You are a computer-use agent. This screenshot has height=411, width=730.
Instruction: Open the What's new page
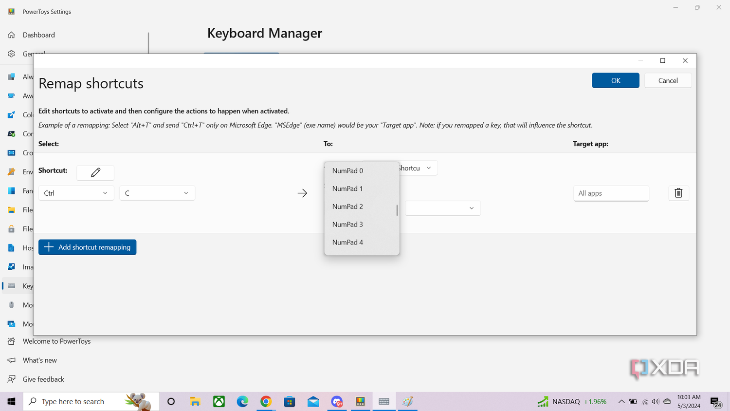[40, 360]
